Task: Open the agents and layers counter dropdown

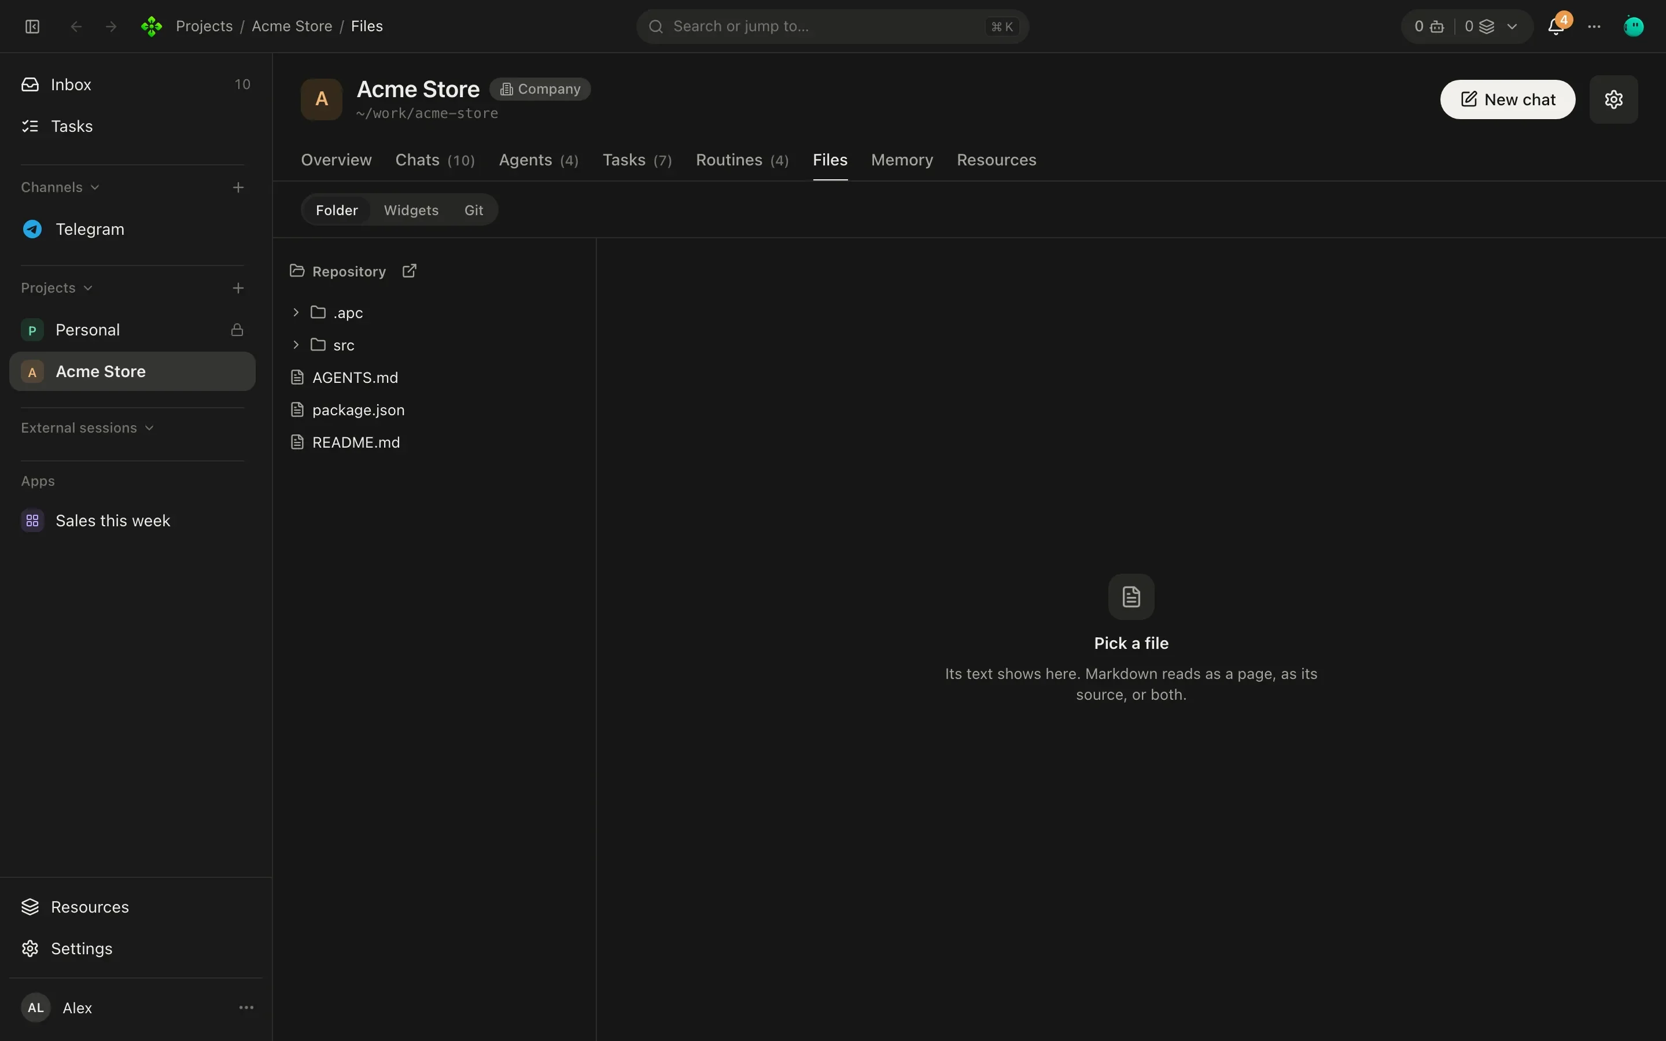Action: [x=1466, y=26]
